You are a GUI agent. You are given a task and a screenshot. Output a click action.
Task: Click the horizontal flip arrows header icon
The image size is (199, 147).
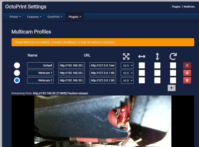point(142,56)
